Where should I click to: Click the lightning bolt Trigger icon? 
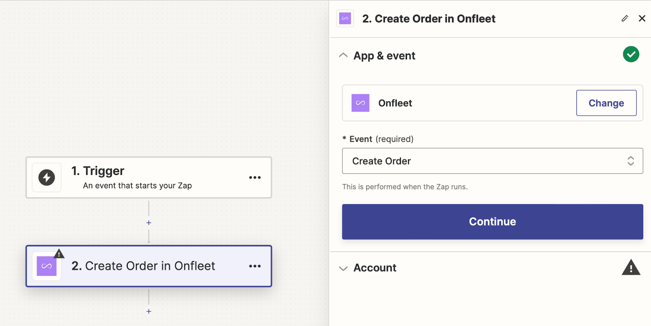coord(47,177)
